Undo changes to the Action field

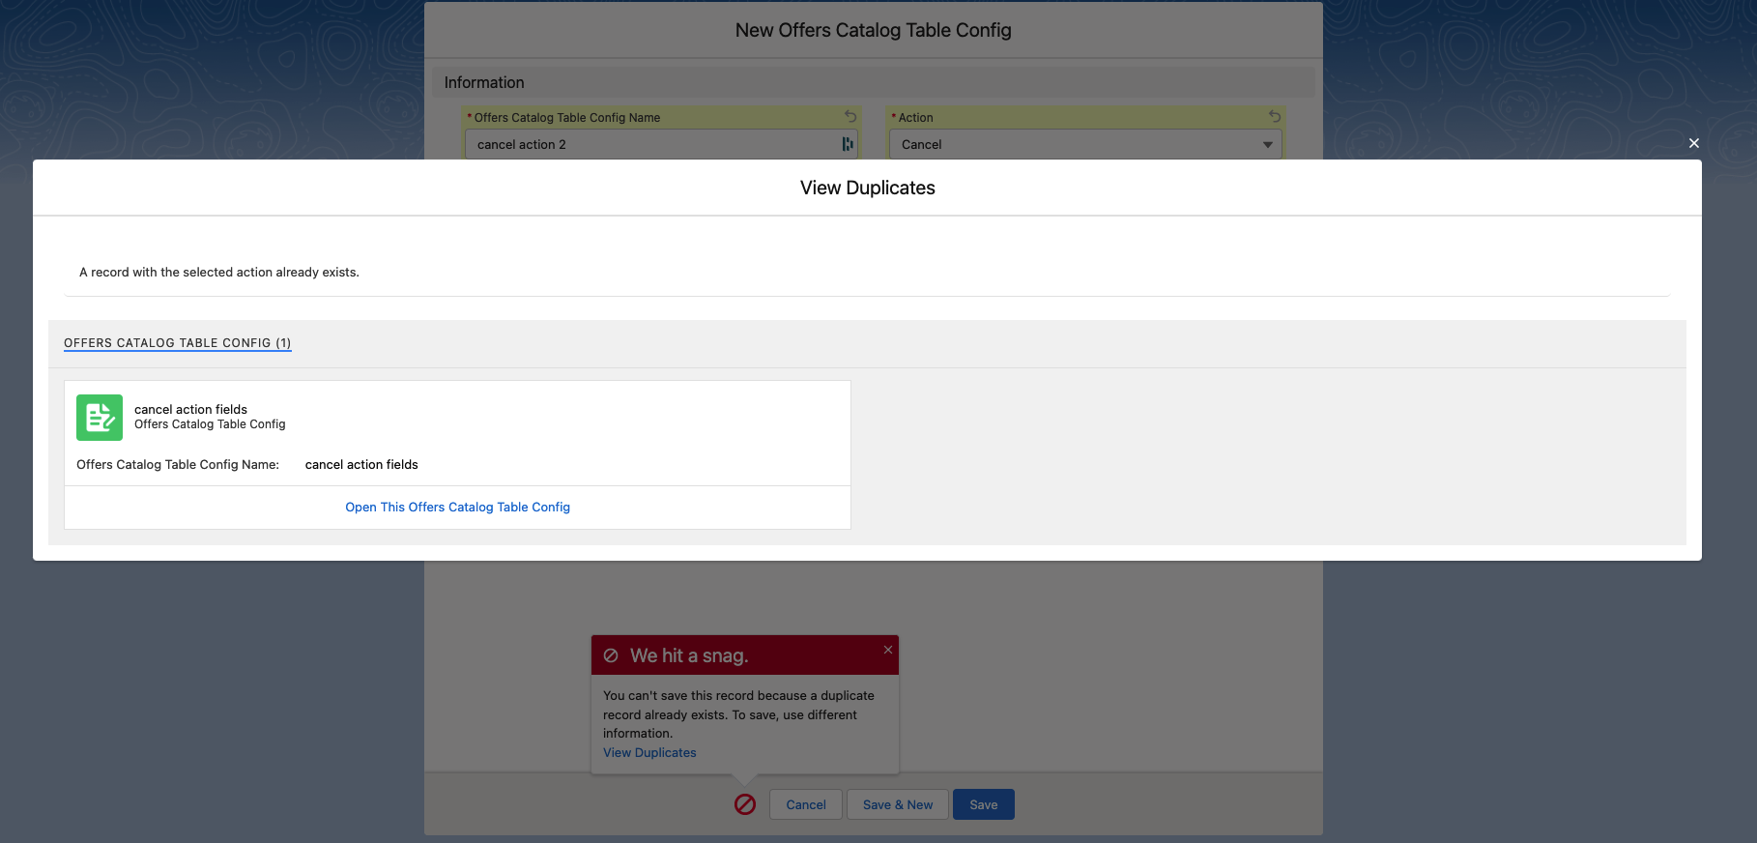[1275, 117]
